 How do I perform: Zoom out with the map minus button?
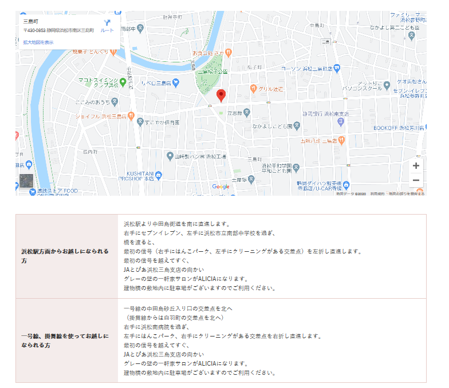point(416,180)
